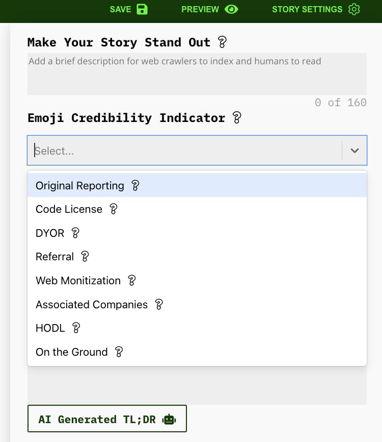Click the help icon beside Original Reporting

click(134, 185)
